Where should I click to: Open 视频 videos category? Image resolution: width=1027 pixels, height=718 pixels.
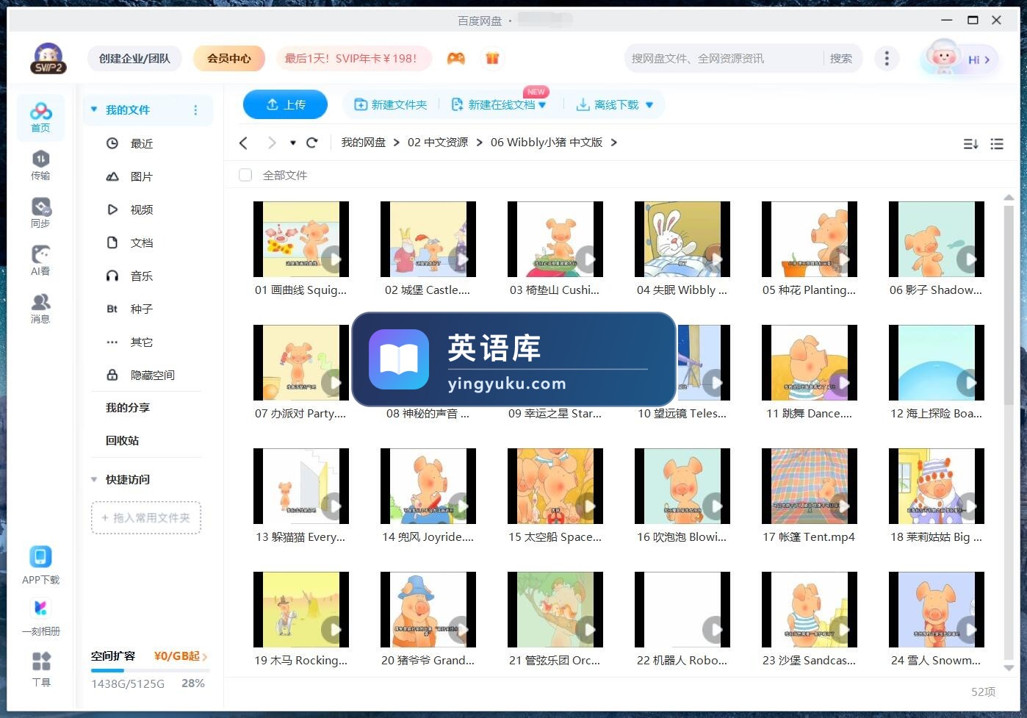(x=142, y=209)
